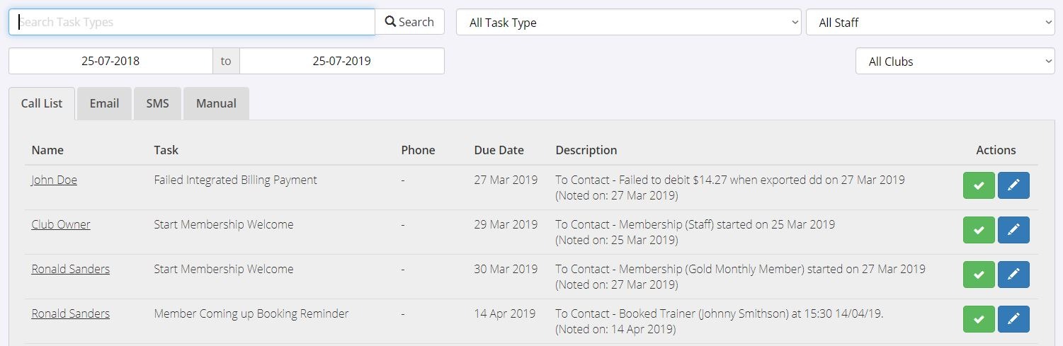
Task: Edit Club Owner's task with blue pencil
Action: [x=1013, y=230]
